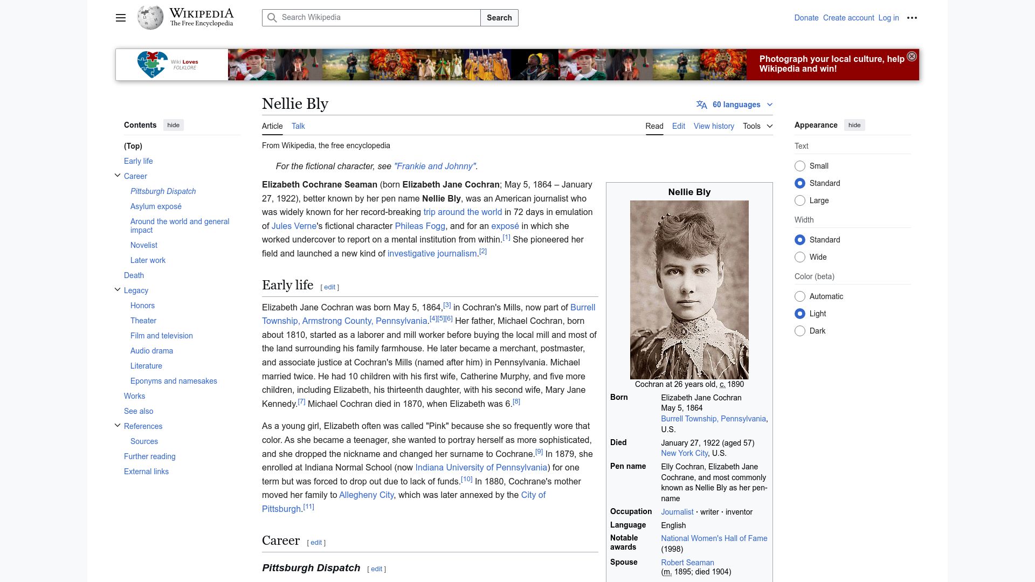
Task: Click citation reference [1]
Action: [x=506, y=237]
